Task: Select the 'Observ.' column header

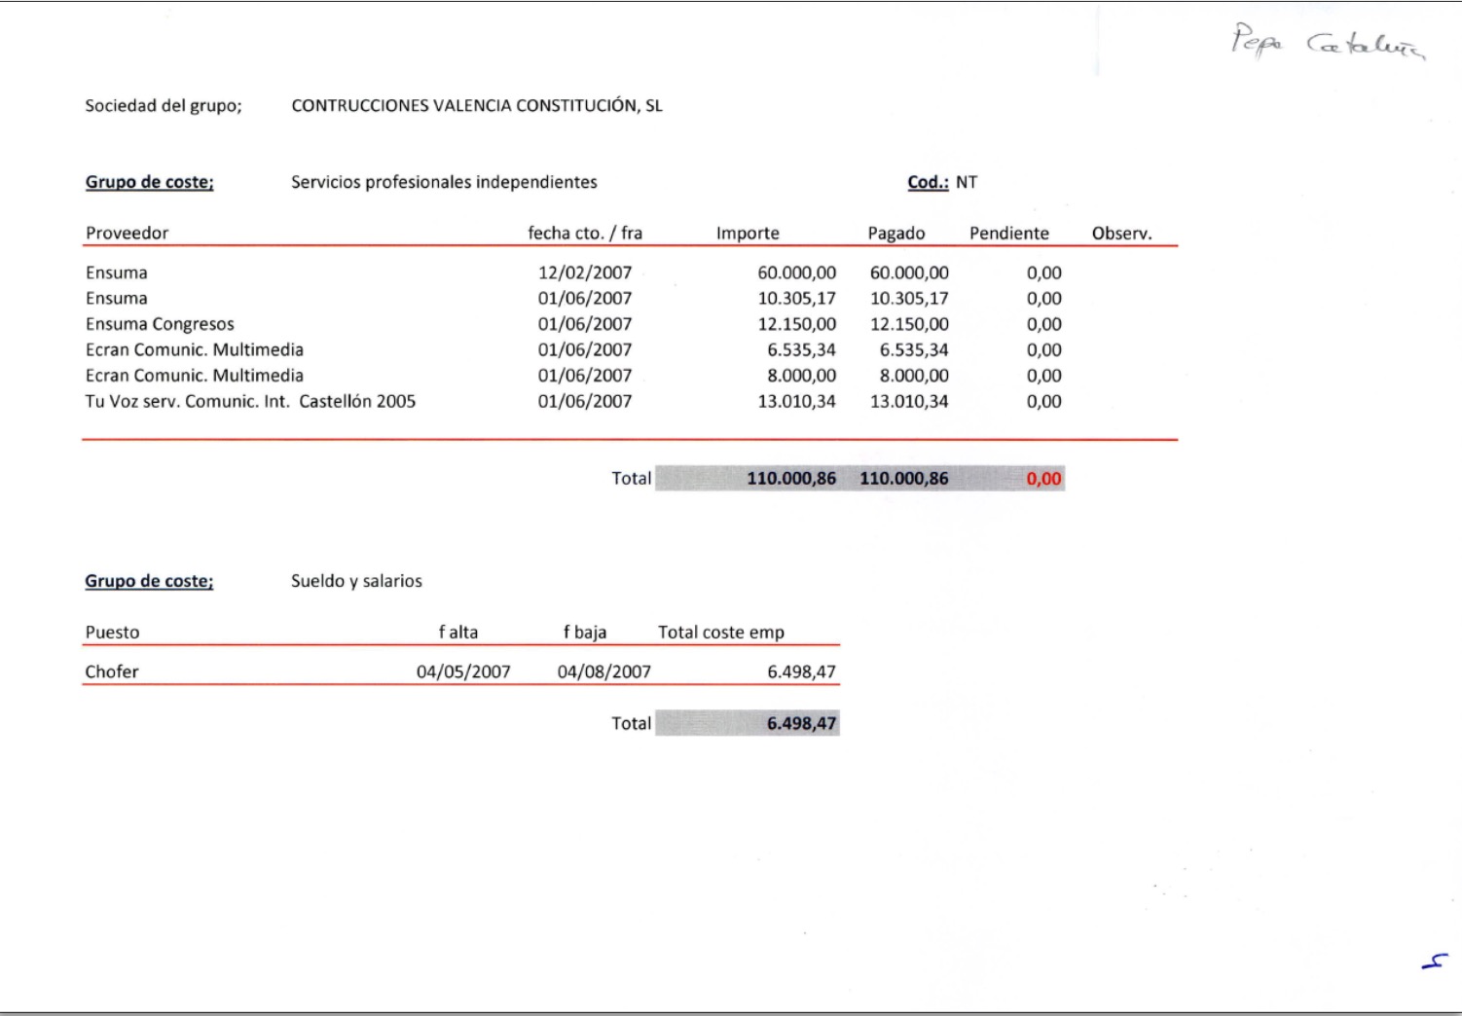Action: pos(1121,233)
